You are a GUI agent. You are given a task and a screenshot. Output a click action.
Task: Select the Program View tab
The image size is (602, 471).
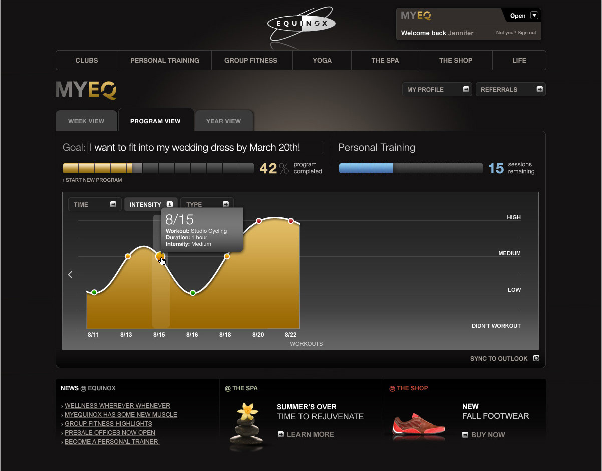(x=155, y=121)
